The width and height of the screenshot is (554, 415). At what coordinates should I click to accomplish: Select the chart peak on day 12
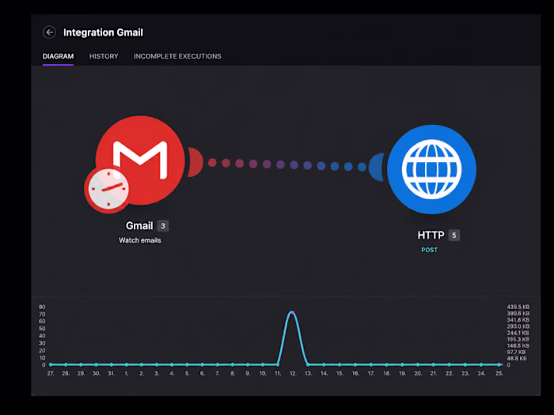click(x=292, y=312)
